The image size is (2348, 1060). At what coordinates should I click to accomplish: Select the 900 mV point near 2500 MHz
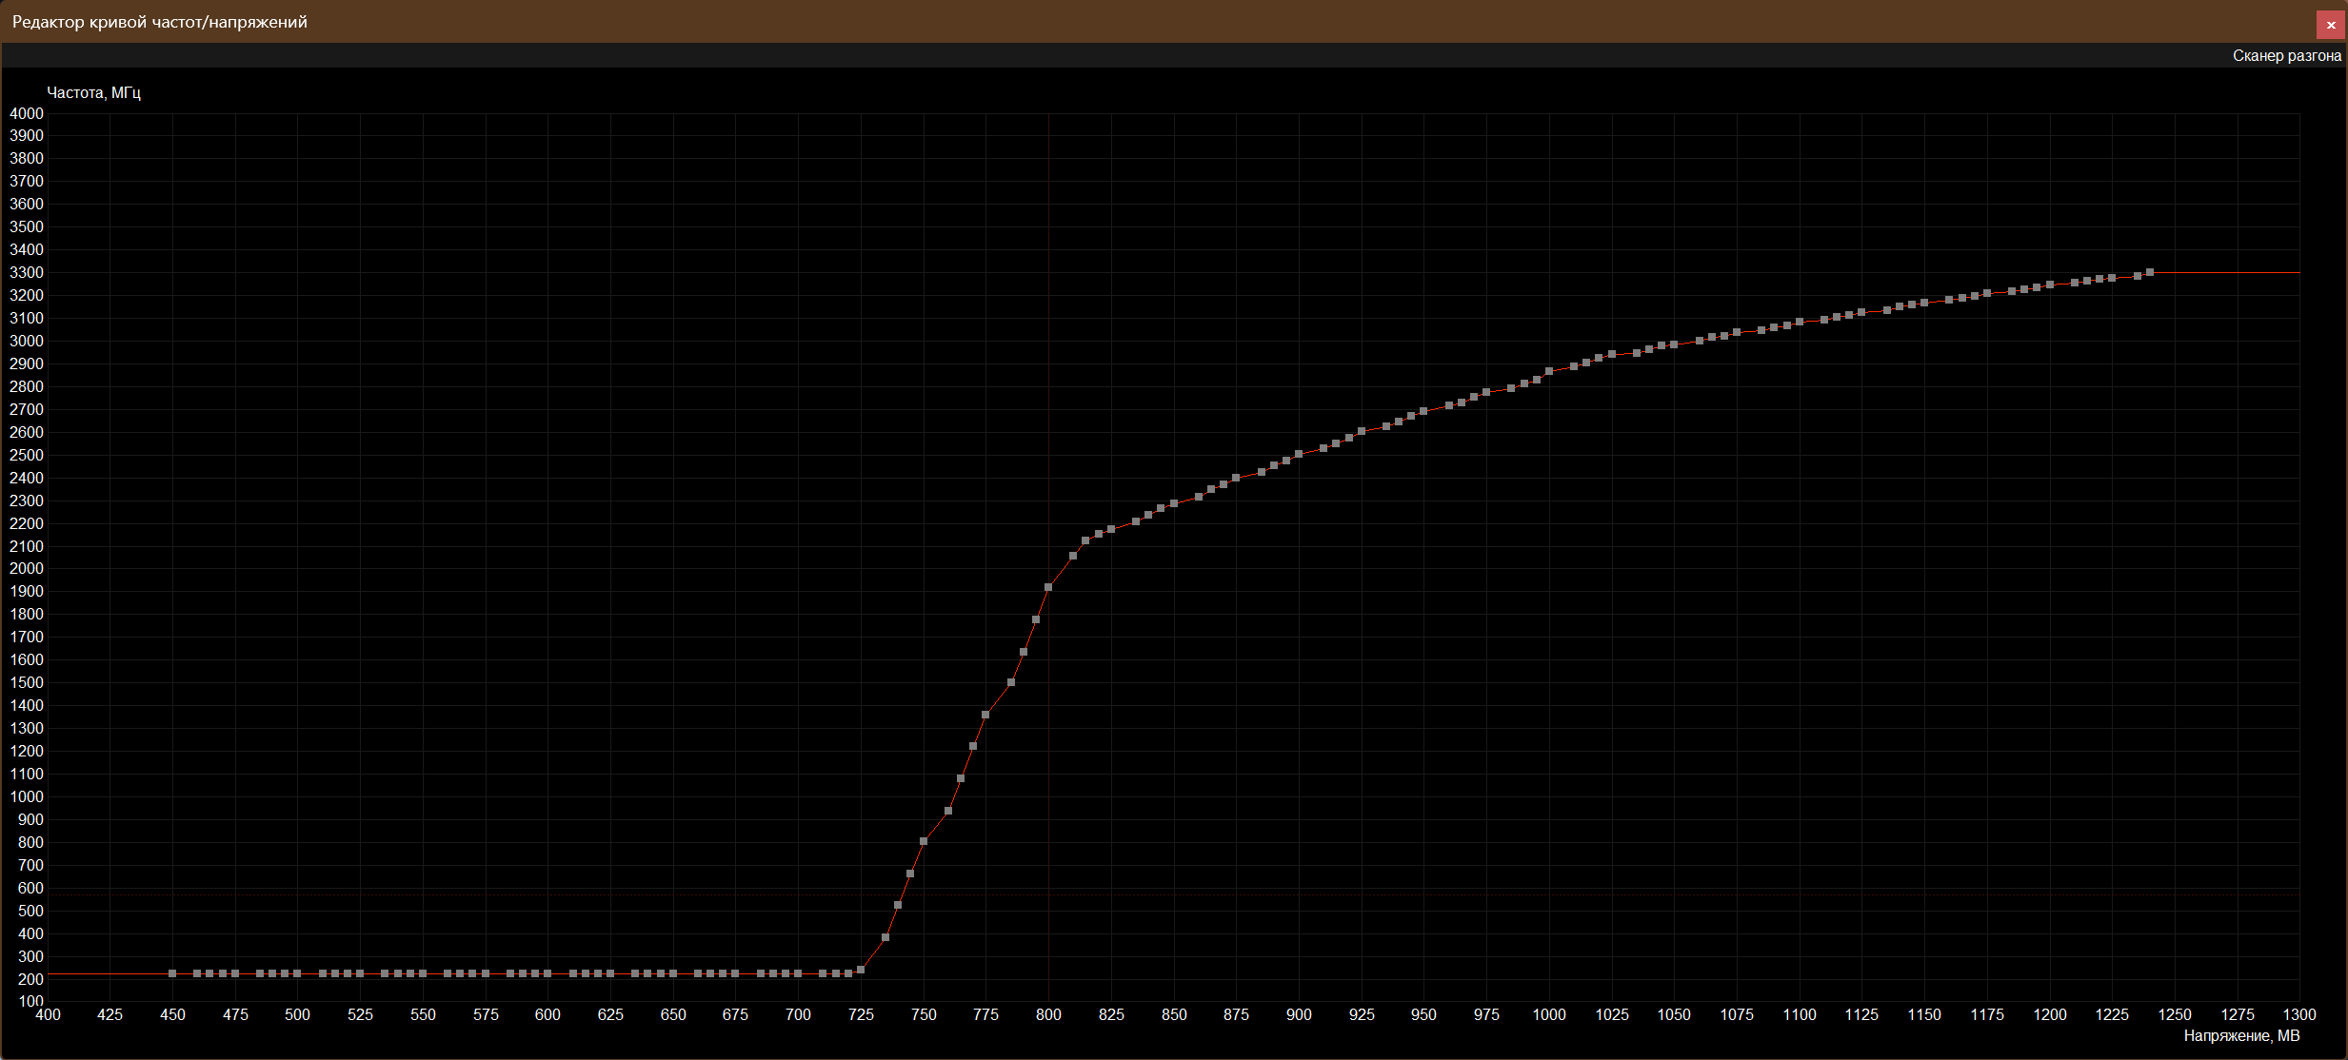pyautogui.click(x=1299, y=454)
